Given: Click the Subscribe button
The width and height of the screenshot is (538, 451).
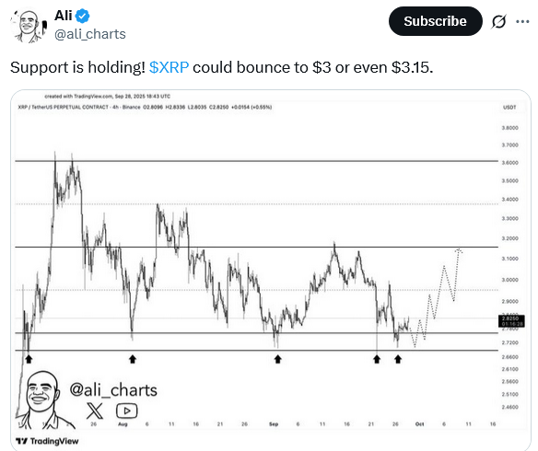Looking at the screenshot, I should click(435, 21).
